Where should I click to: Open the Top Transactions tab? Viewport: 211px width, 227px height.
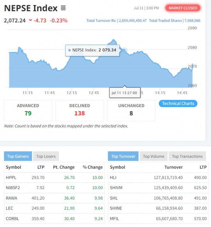tap(187, 156)
